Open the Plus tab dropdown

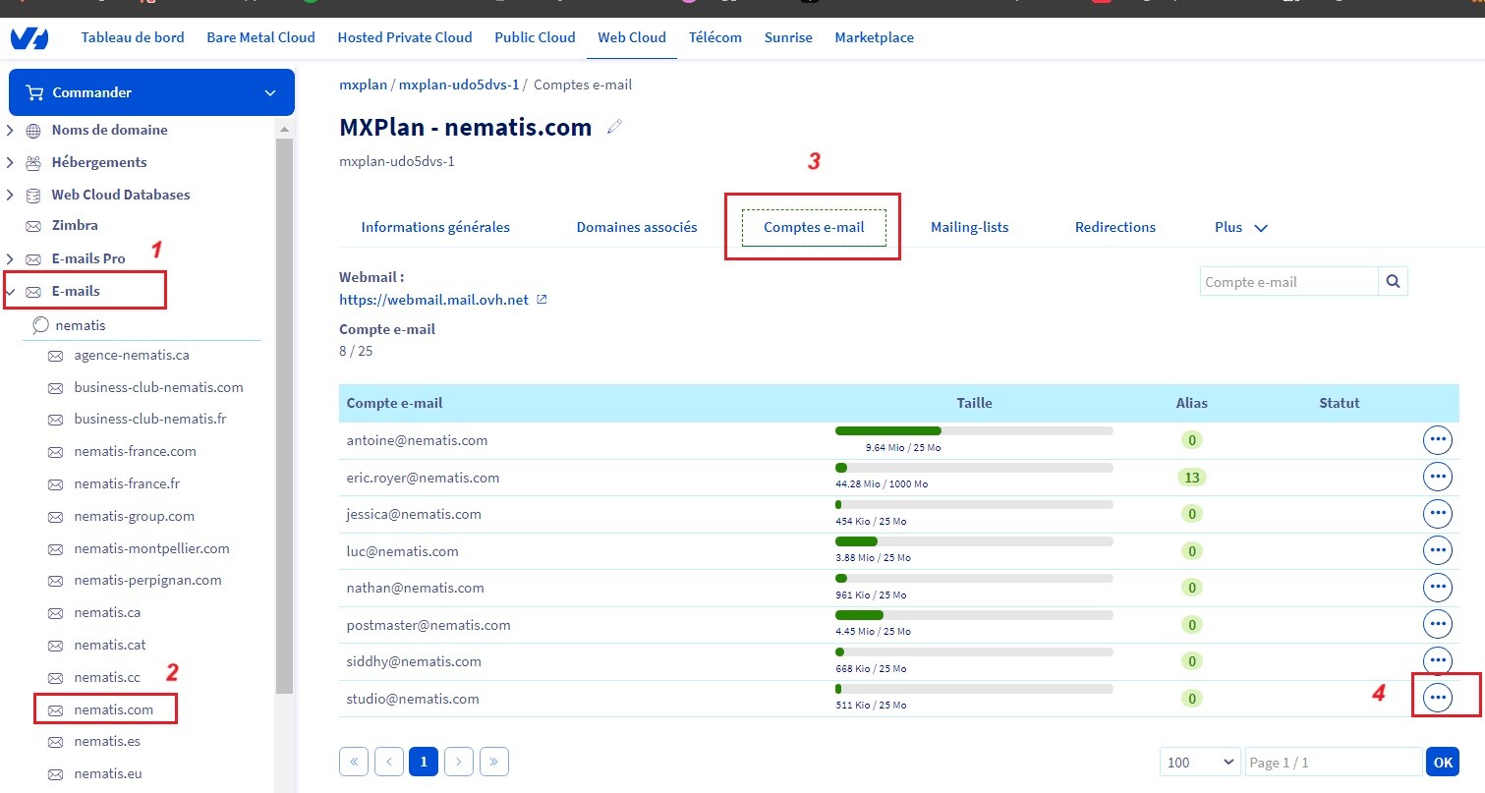pyautogui.click(x=1241, y=227)
